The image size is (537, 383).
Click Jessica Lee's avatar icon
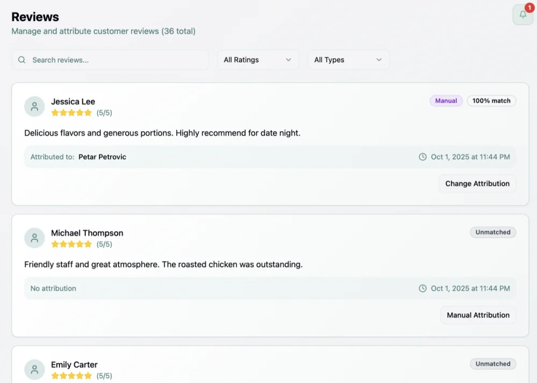(x=34, y=106)
